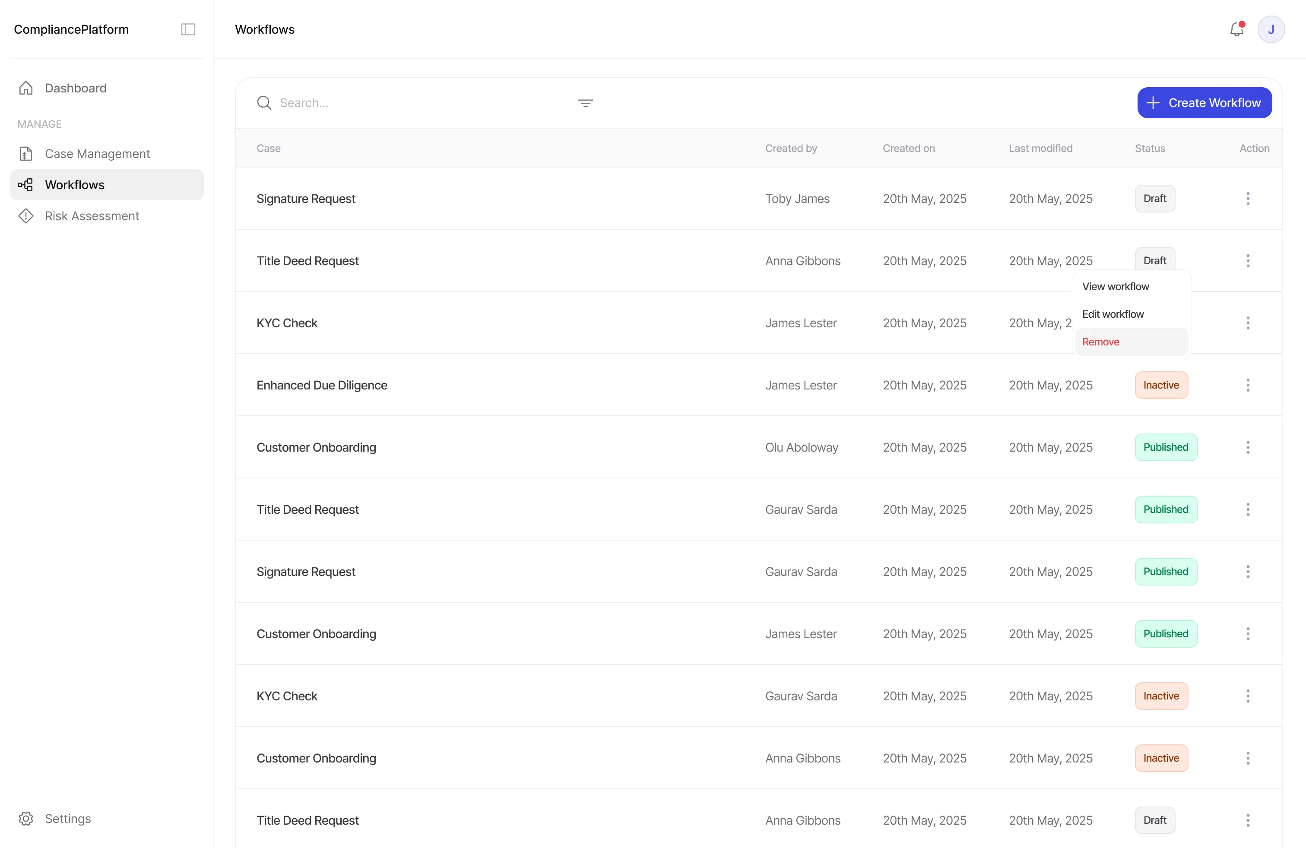Select the Case Management sidebar icon

coord(26,154)
